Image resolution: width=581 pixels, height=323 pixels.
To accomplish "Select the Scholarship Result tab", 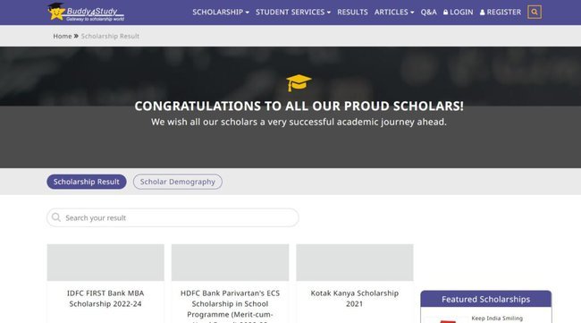I will click(87, 182).
